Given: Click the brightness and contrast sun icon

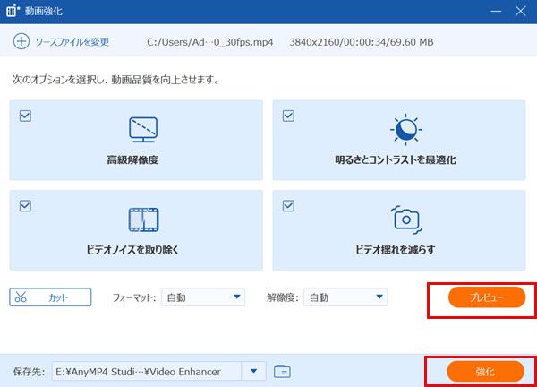Looking at the screenshot, I should coord(406,129).
